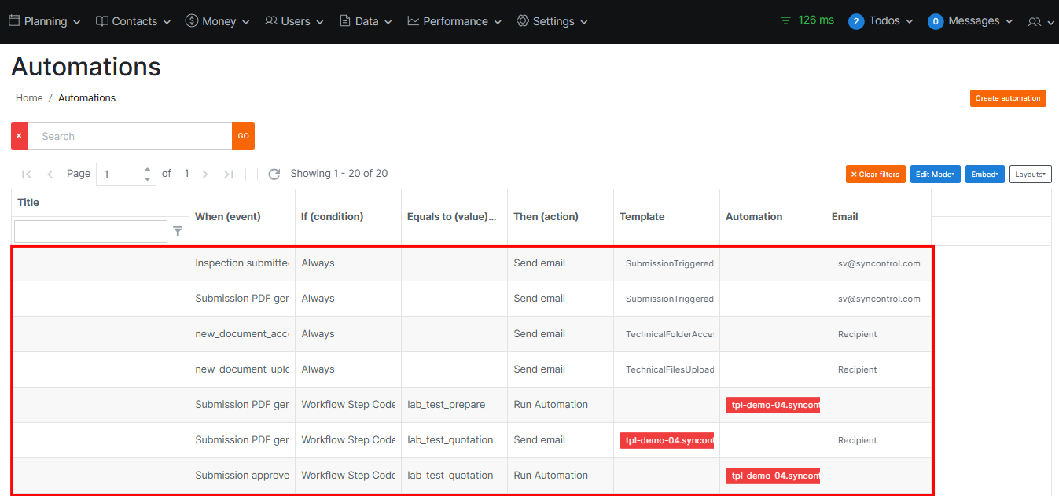Viewport: 1059px width, 496px height.
Task: Click the Home breadcrumb link
Action: tap(29, 98)
